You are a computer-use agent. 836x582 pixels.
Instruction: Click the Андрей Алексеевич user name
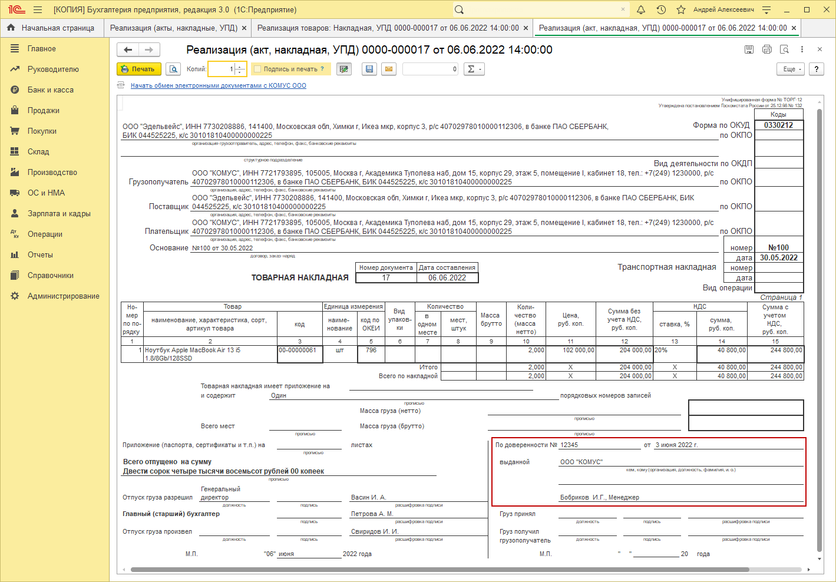723,10
